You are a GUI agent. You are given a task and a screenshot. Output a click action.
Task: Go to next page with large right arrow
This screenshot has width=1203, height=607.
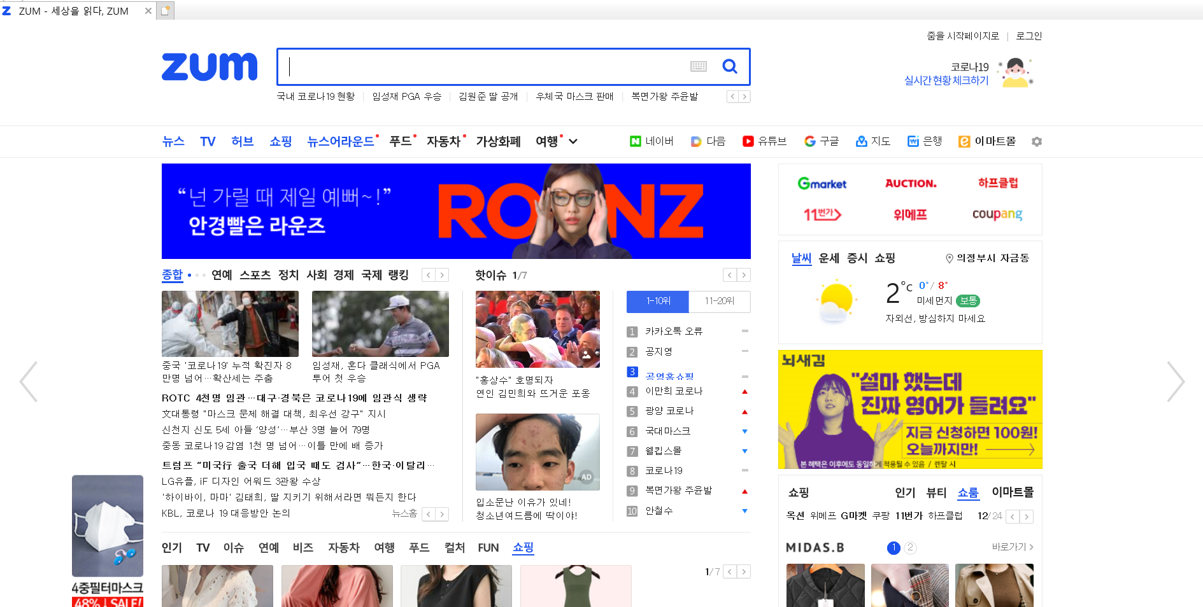[x=1176, y=382]
